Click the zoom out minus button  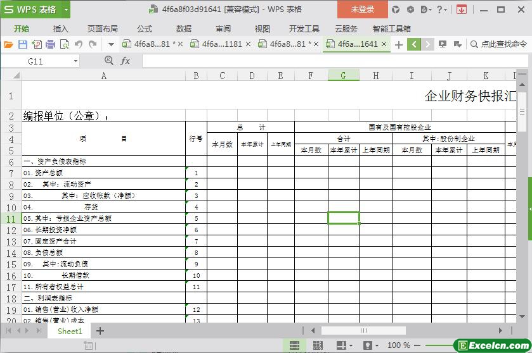(418, 345)
